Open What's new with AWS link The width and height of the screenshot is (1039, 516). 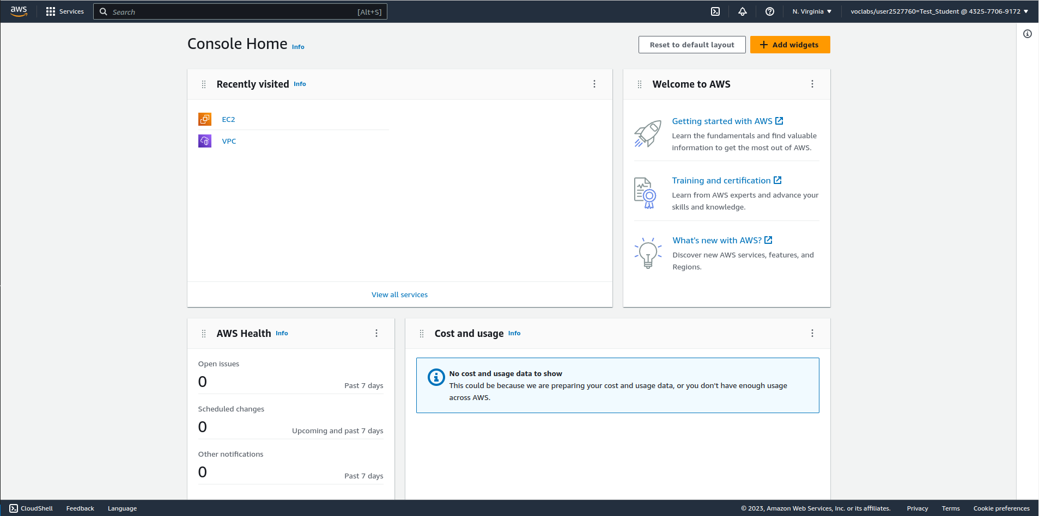point(722,240)
